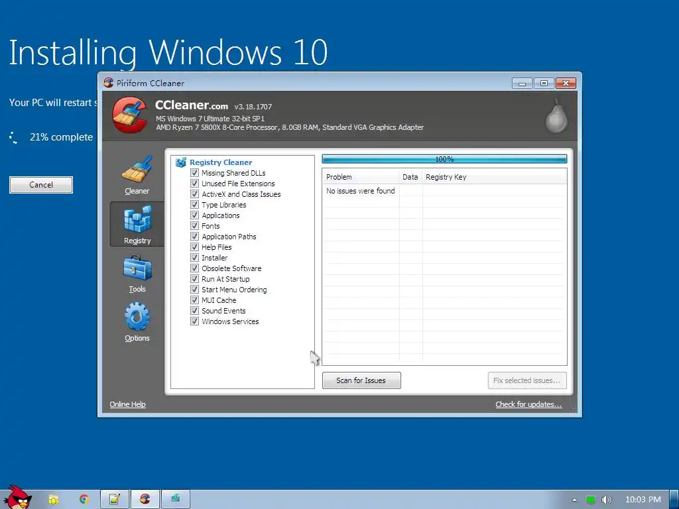This screenshot has height=509, width=679.
Task: Click the Registry Key column header
Action: tap(495, 177)
